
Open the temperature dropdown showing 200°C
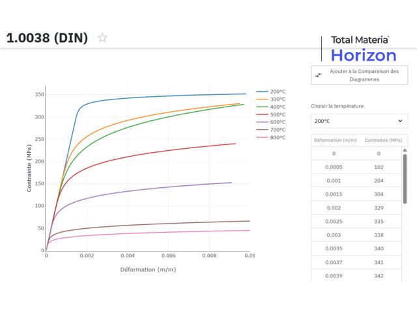coord(359,121)
